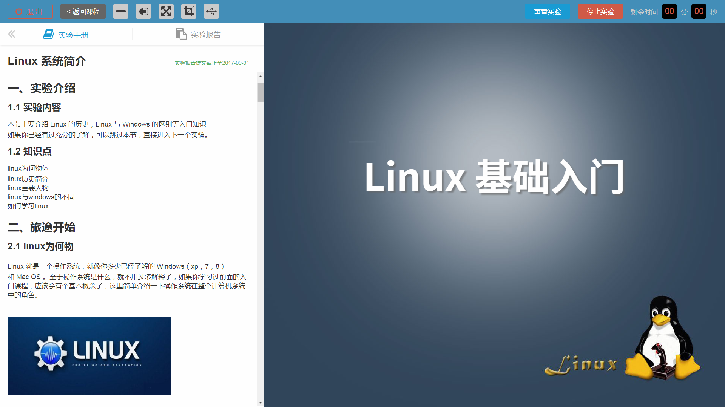Click the heading 1.2 知识点
The image size is (725, 407).
[29, 151]
